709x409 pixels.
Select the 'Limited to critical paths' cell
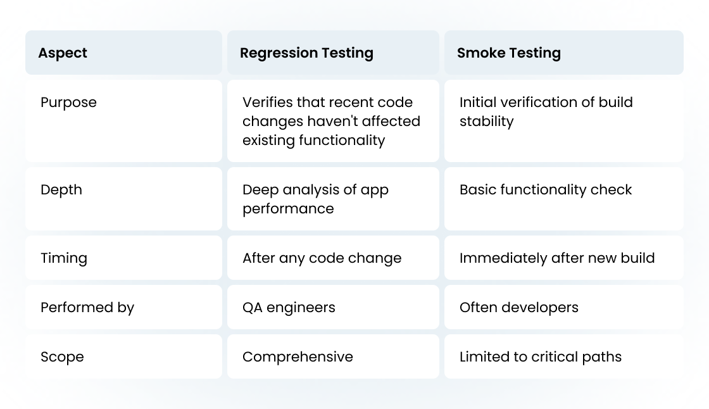pyautogui.click(x=564, y=356)
